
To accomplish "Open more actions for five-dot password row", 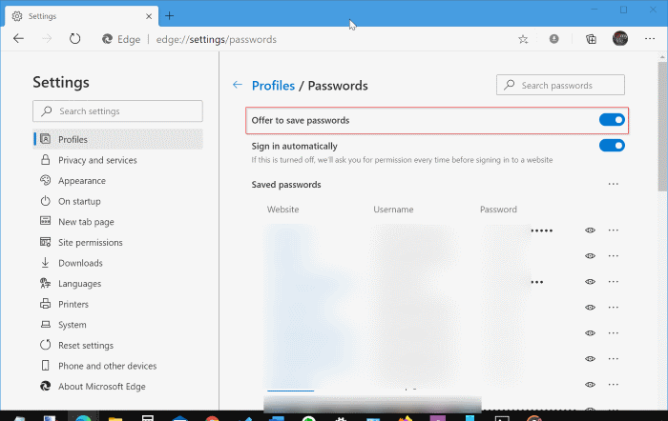I will [613, 231].
